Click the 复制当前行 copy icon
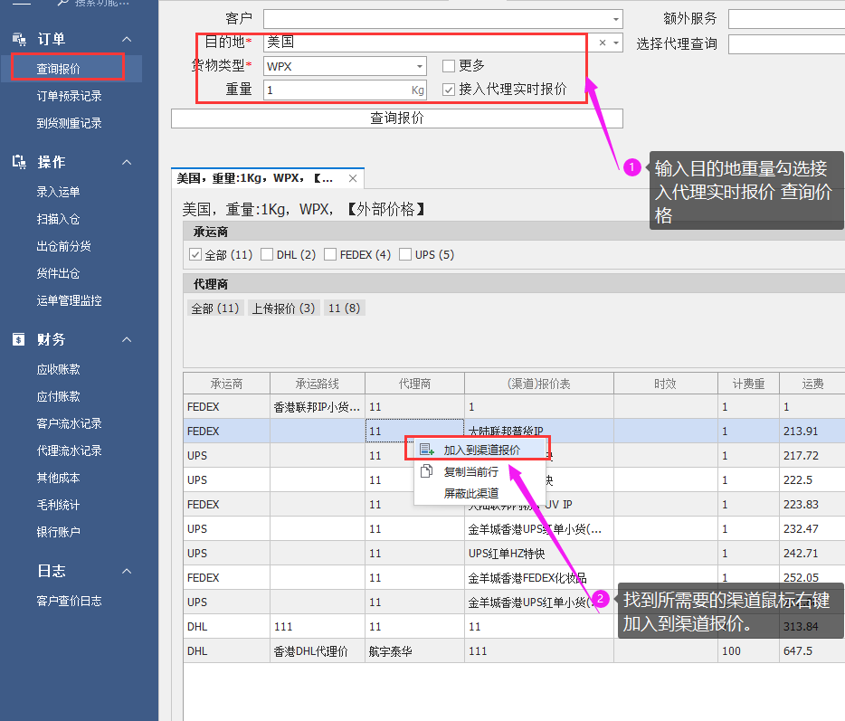 coord(427,472)
